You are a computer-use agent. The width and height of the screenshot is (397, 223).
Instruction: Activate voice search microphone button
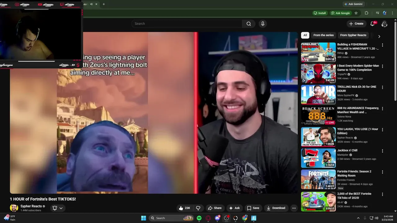263,24
